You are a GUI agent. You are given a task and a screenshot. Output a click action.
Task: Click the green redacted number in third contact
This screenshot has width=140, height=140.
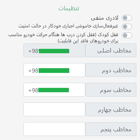coord(54,90)
